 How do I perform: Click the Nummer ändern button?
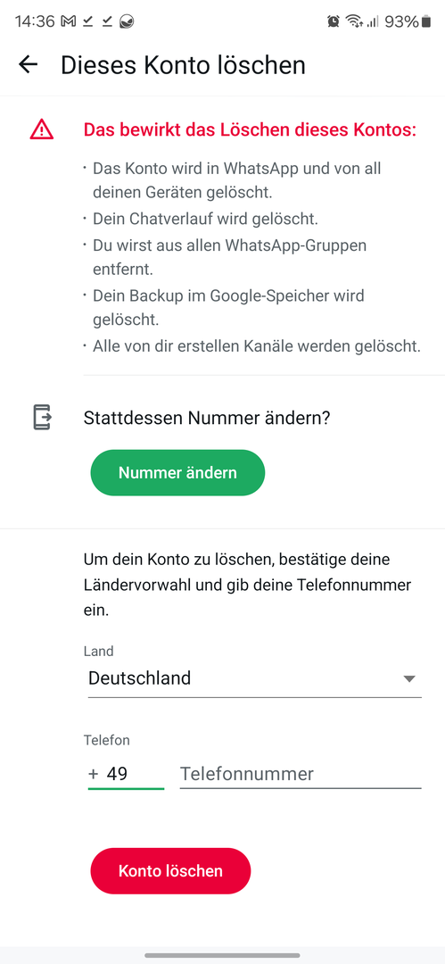click(x=177, y=473)
